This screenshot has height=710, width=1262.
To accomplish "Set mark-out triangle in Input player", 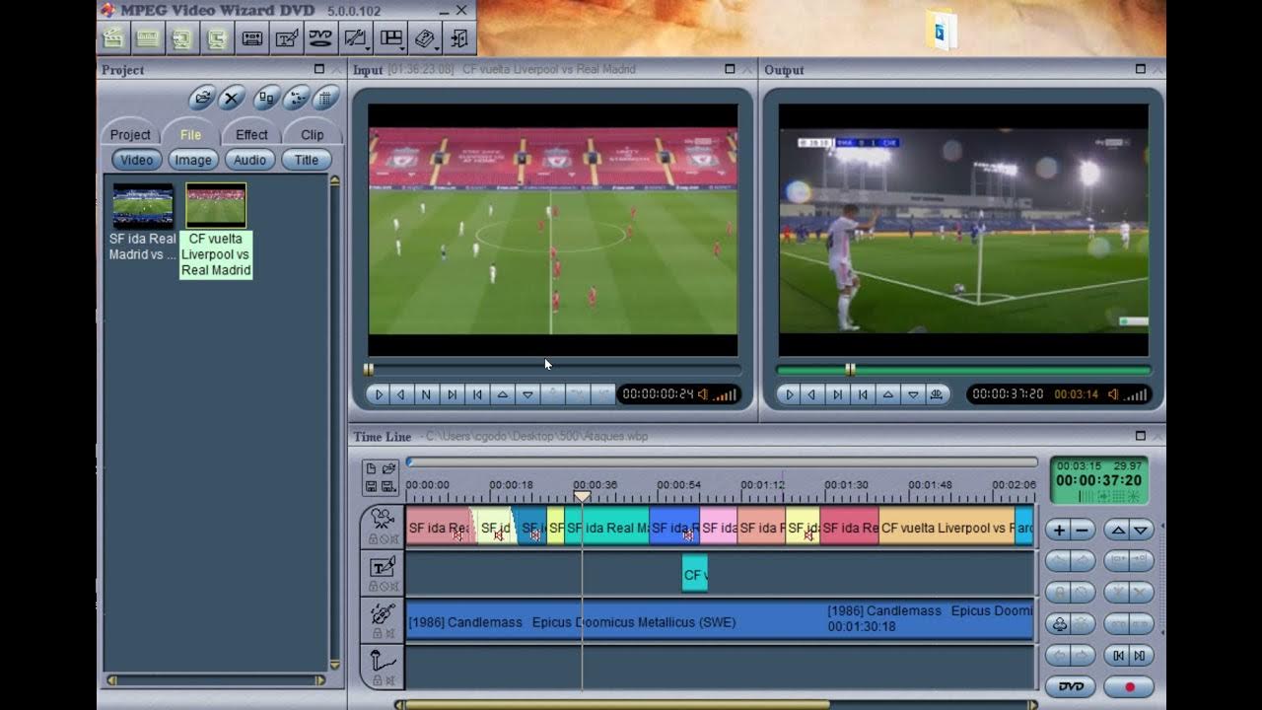I will pyautogui.click(x=527, y=394).
